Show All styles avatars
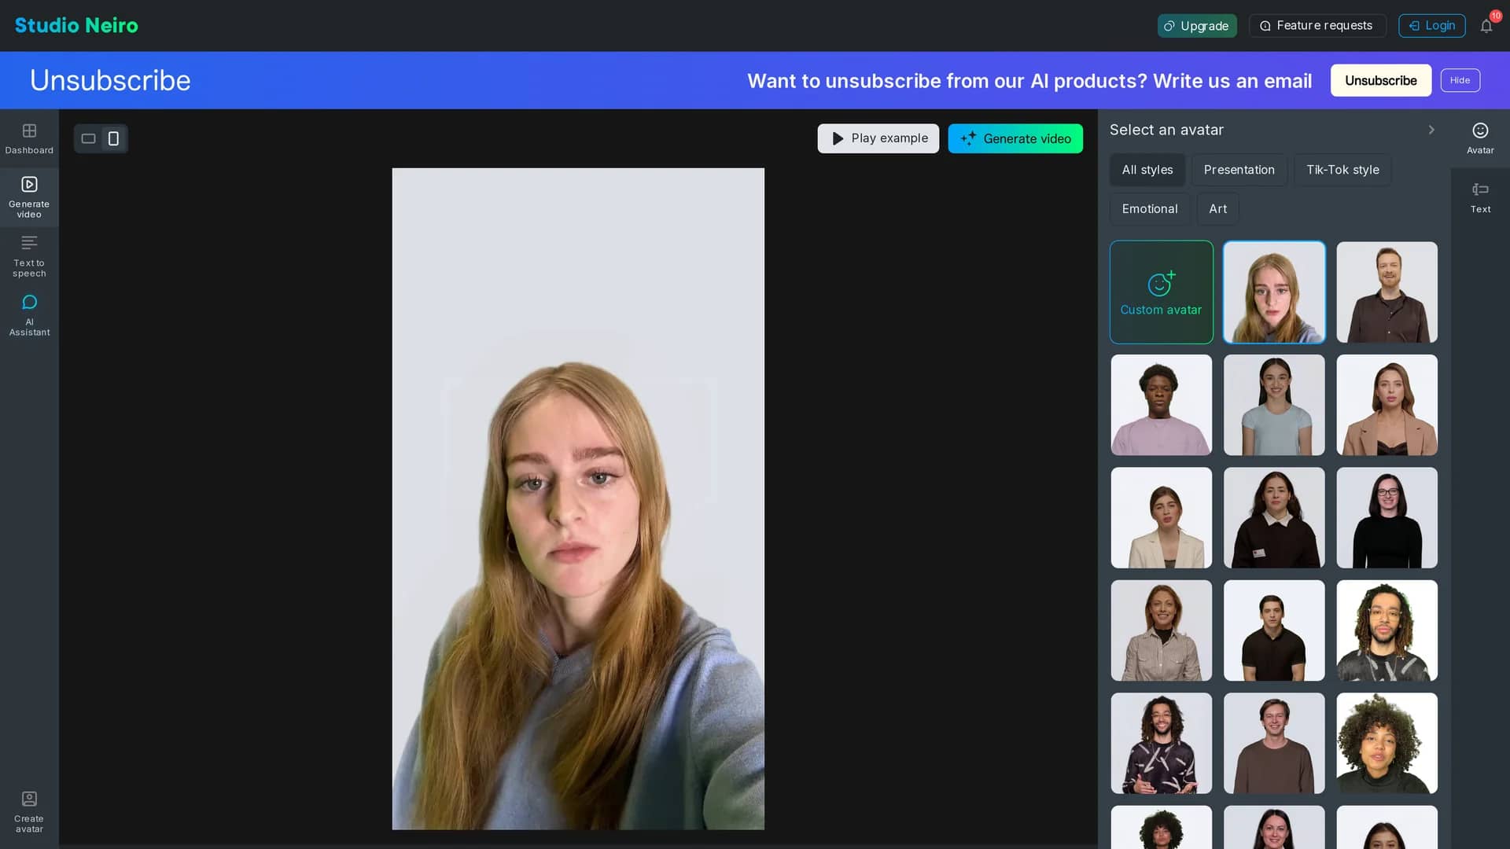1510x849 pixels. (1147, 170)
